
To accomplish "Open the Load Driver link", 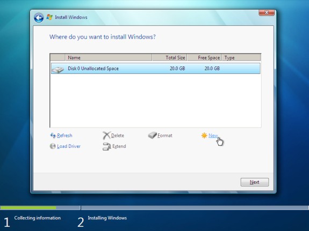I will pyautogui.click(x=69, y=146).
